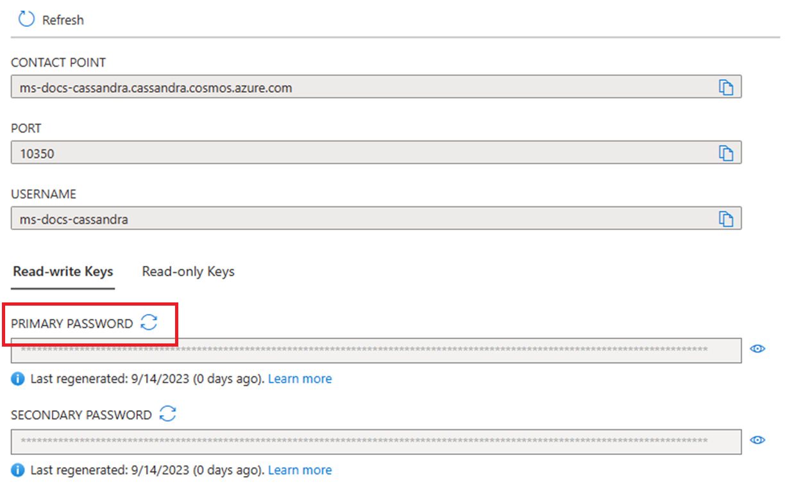Reveal the secondary password with eye icon
Image resolution: width=794 pixels, height=494 pixels.
pyautogui.click(x=758, y=440)
